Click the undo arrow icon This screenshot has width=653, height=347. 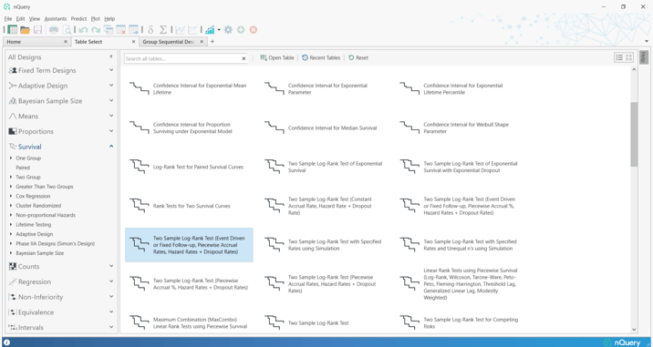[83, 30]
